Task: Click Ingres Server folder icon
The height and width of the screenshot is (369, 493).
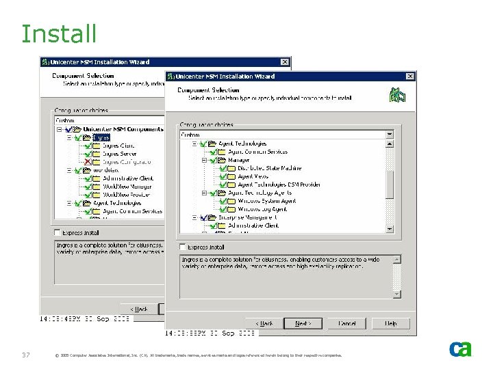Action: (x=97, y=154)
